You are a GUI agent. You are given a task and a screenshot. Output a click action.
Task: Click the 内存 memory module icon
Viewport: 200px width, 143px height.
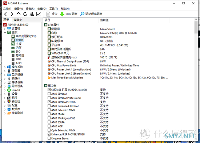pyautogui.click(x=13, y=48)
